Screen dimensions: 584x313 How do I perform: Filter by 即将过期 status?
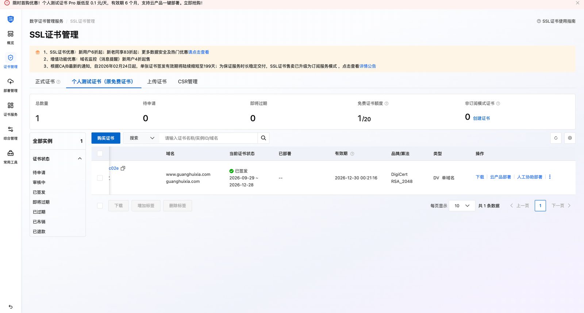point(41,202)
